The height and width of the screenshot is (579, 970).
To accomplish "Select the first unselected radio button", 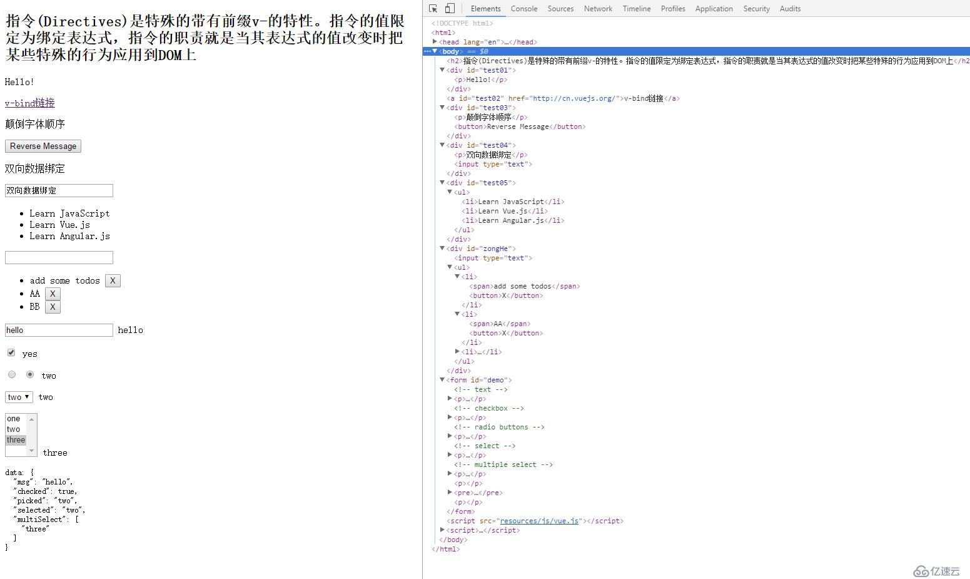I will pos(12,374).
